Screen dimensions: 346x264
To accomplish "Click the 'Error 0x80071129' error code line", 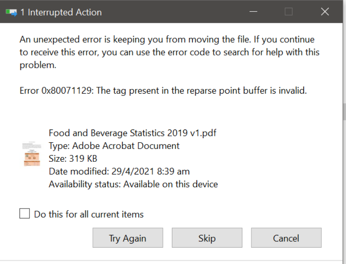I will pyautogui.click(x=163, y=90).
